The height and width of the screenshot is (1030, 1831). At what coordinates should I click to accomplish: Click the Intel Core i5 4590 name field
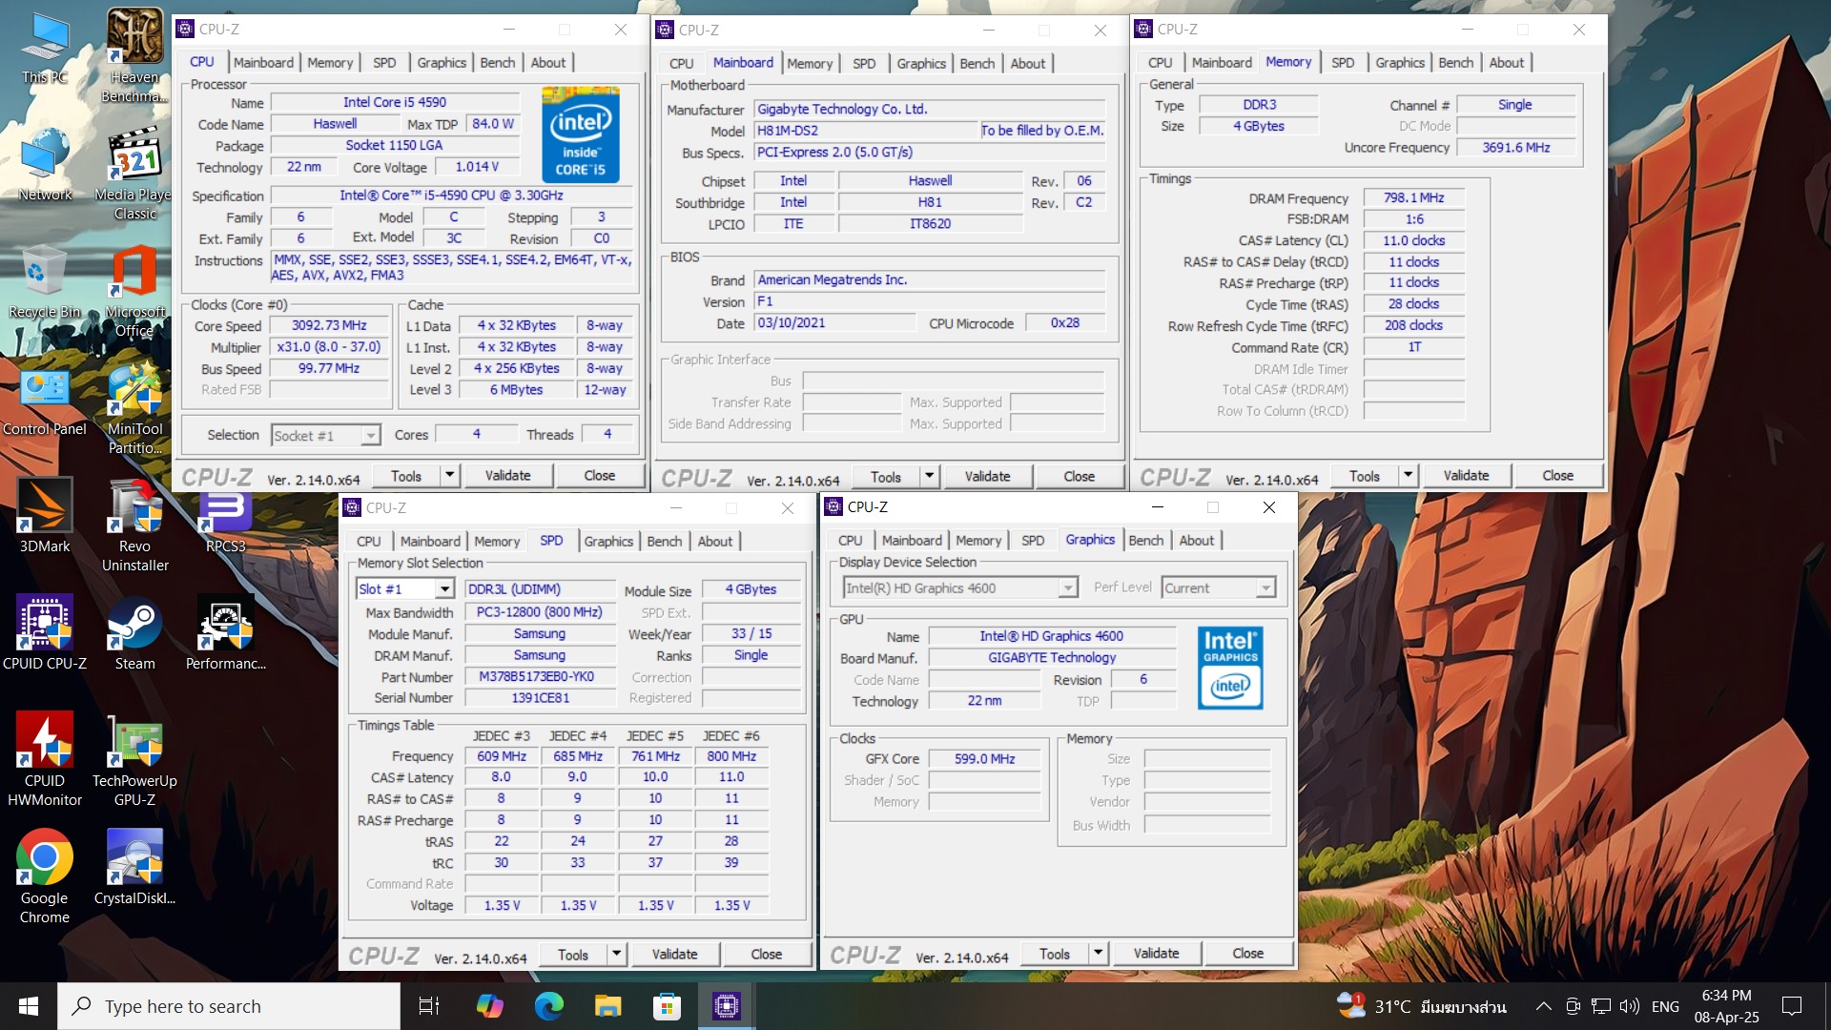point(395,102)
